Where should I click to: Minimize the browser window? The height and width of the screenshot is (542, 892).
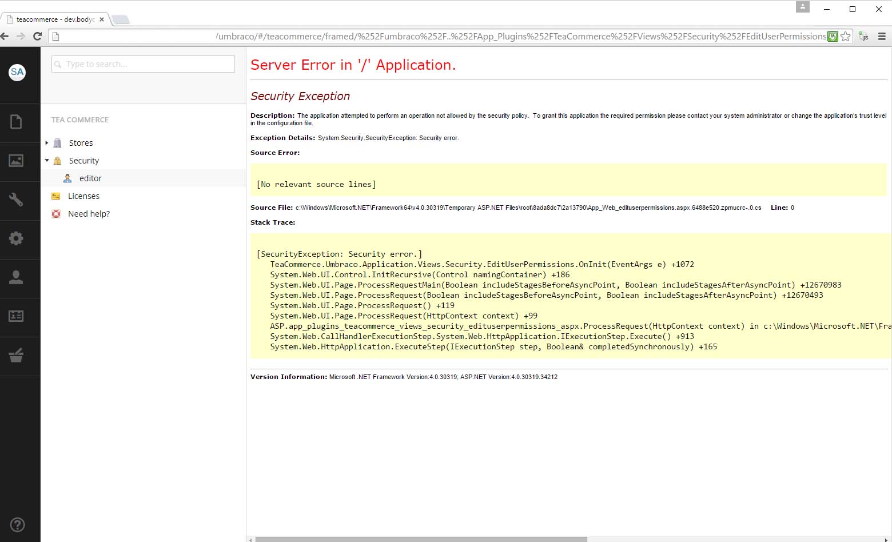[x=827, y=9]
